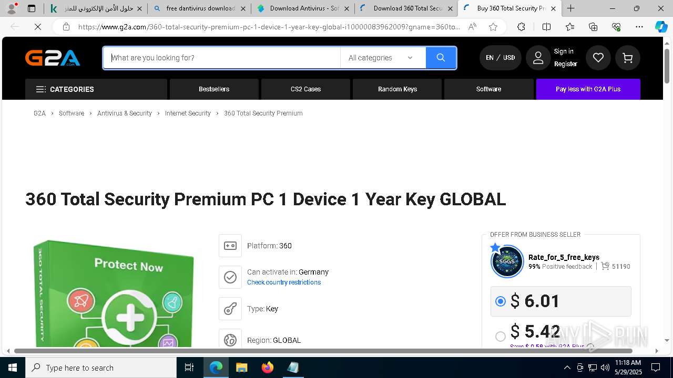Open the user account icon

click(x=538, y=58)
